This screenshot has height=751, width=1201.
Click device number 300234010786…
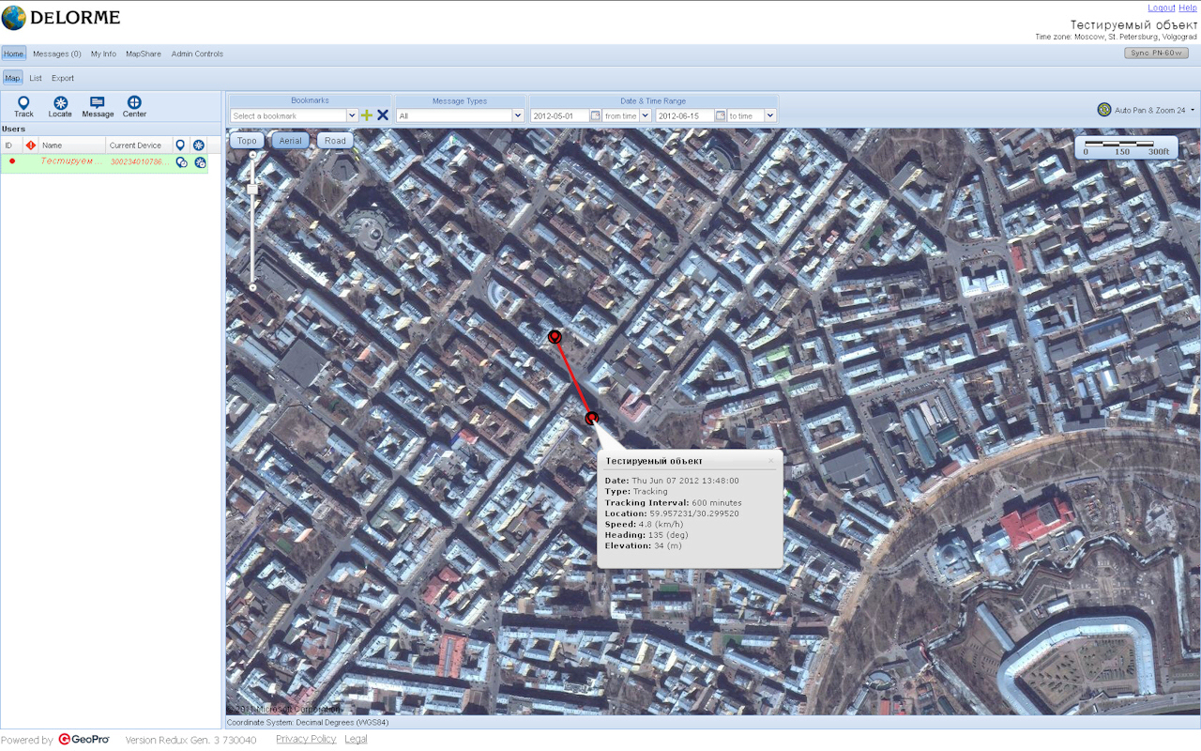[139, 161]
